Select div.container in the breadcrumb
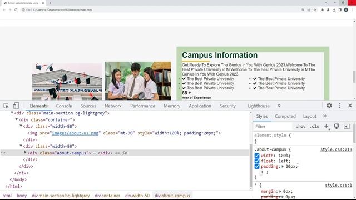 [x=107, y=196]
